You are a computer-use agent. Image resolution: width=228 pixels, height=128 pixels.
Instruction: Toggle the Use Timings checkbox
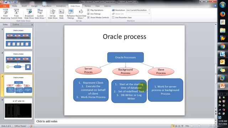[88, 14]
